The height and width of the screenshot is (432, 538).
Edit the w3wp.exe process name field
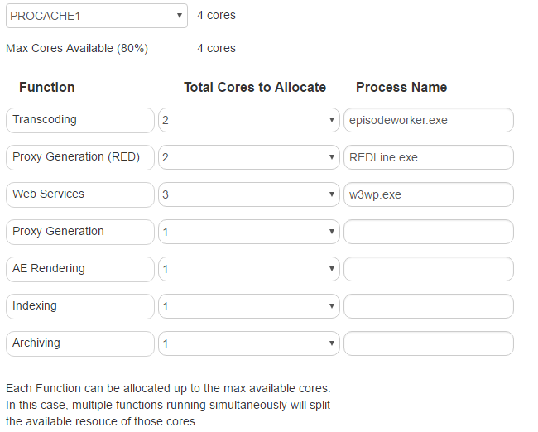(429, 194)
